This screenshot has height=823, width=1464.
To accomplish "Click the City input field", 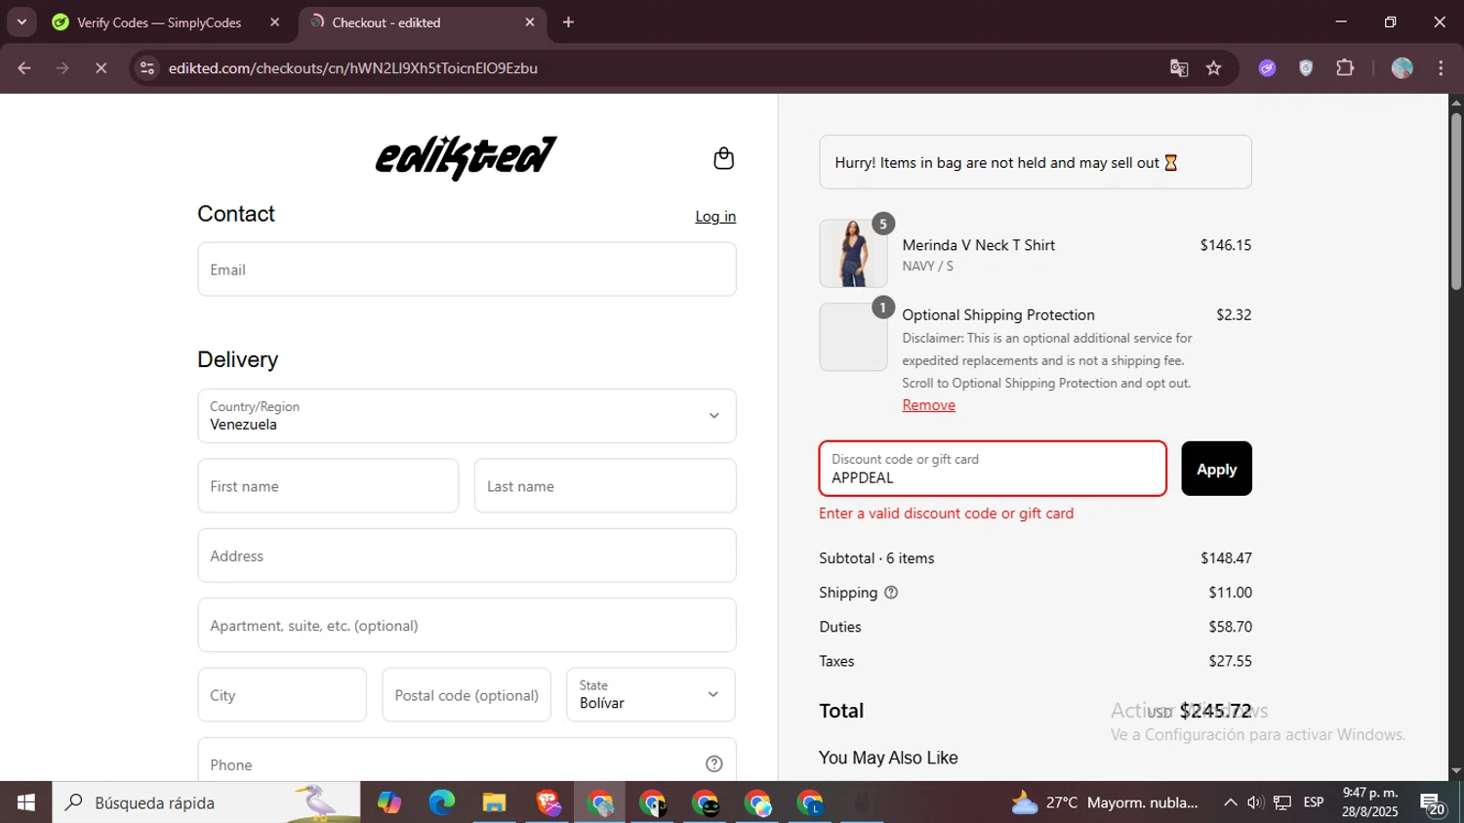I will coord(282,695).
